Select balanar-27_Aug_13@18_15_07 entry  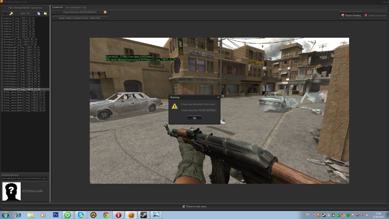(19, 26)
